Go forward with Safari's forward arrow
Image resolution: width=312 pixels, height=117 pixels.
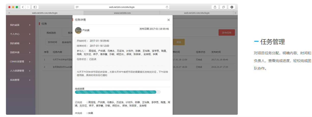tap(28, 7)
